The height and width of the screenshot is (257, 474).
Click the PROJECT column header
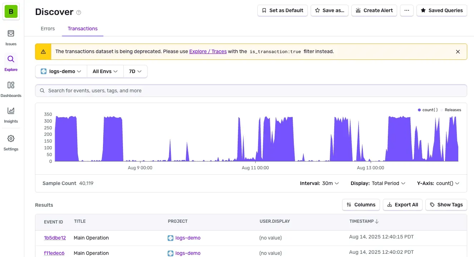[x=178, y=221]
